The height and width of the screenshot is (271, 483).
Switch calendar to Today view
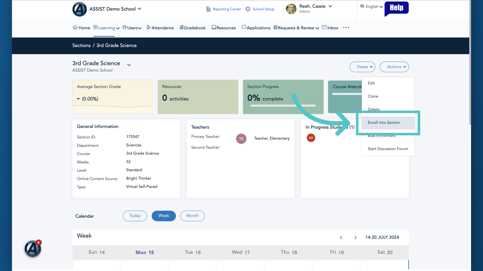pos(135,216)
